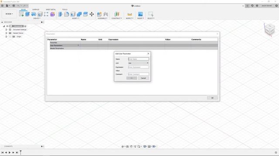Switch to the Sheet Metal tab

coord(51,10)
